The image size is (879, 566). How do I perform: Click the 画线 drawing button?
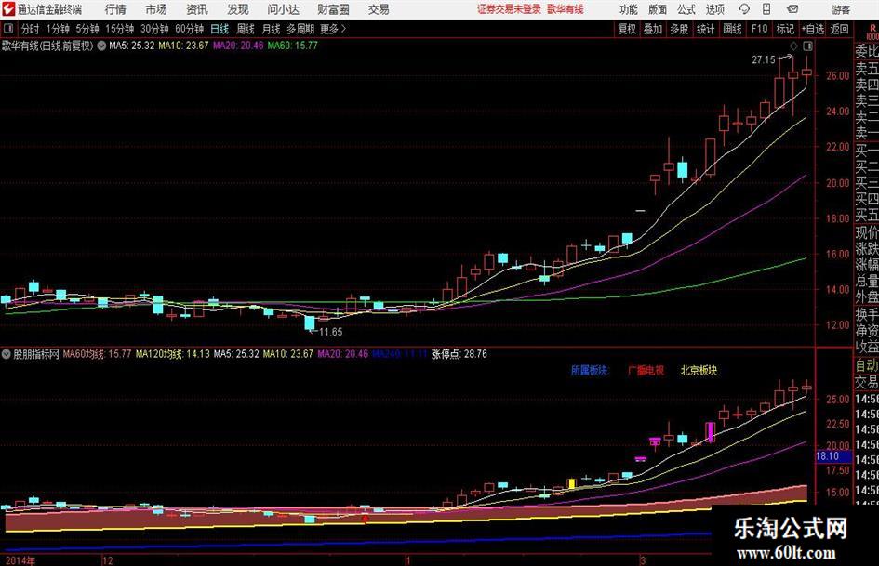pos(732,29)
